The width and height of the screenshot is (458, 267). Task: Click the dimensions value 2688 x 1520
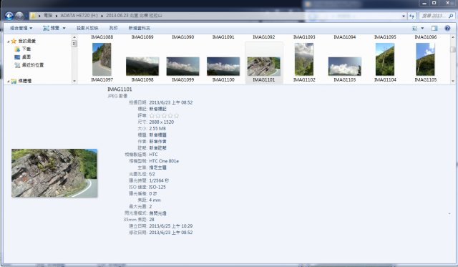[x=162, y=122]
